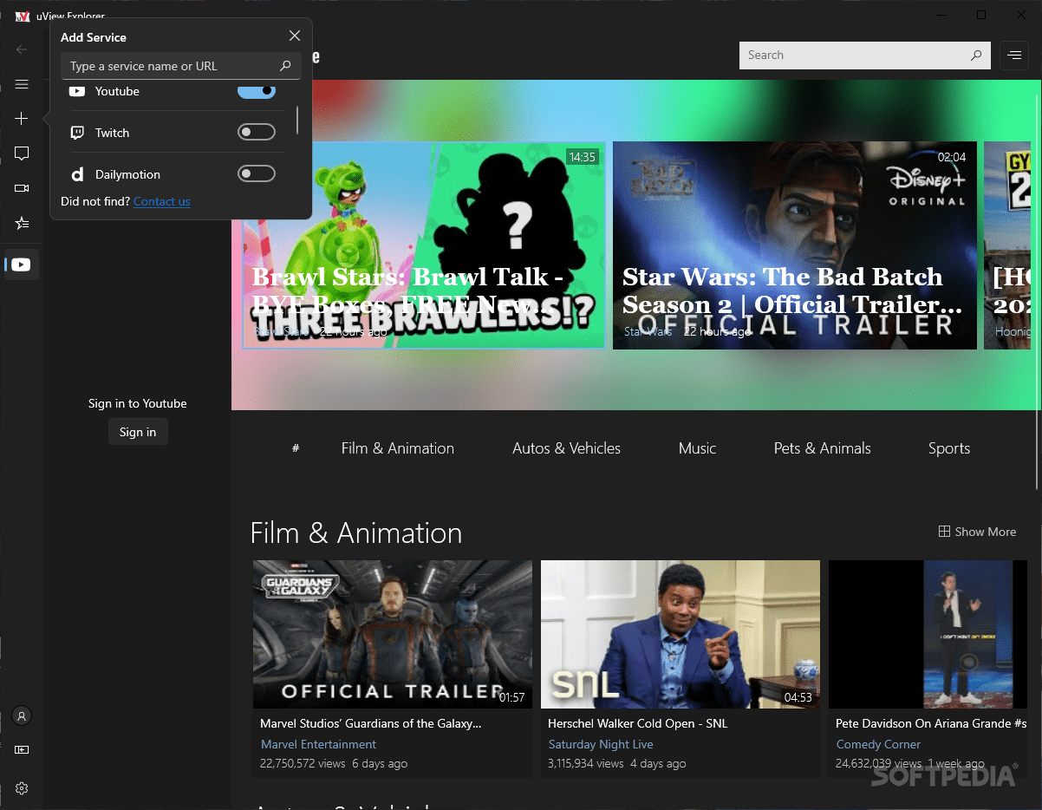Enable the Dailymotion service switch

pos(257,173)
